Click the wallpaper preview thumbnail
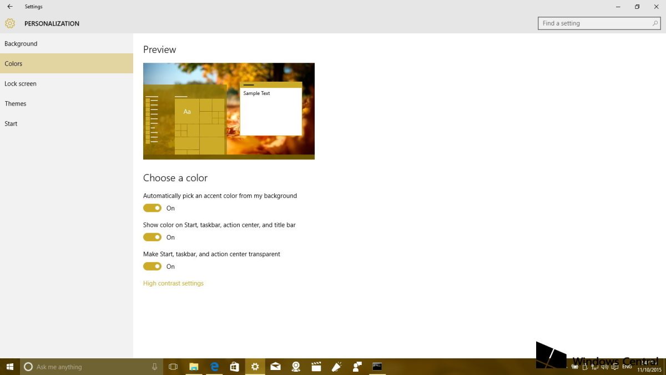The image size is (666, 375). click(229, 111)
